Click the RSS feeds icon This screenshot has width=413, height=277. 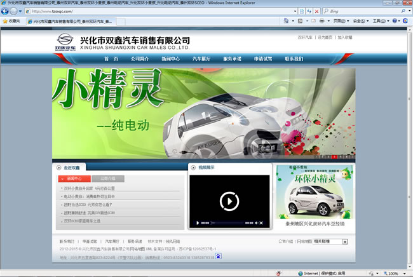[x=300, y=21]
